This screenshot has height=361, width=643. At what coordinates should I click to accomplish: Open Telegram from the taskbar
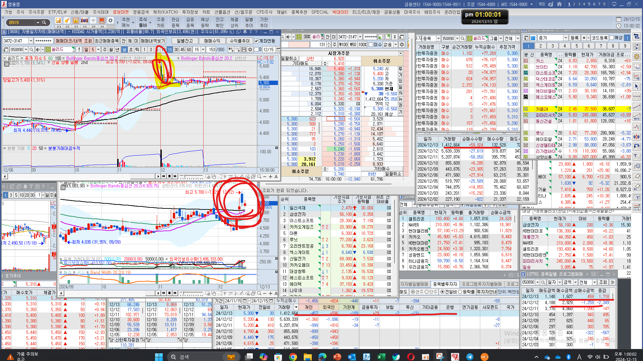[470, 357]
